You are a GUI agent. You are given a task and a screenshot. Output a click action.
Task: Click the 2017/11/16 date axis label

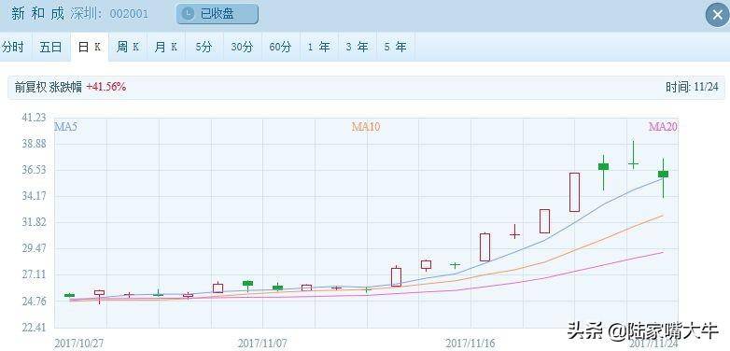(470, 344)
